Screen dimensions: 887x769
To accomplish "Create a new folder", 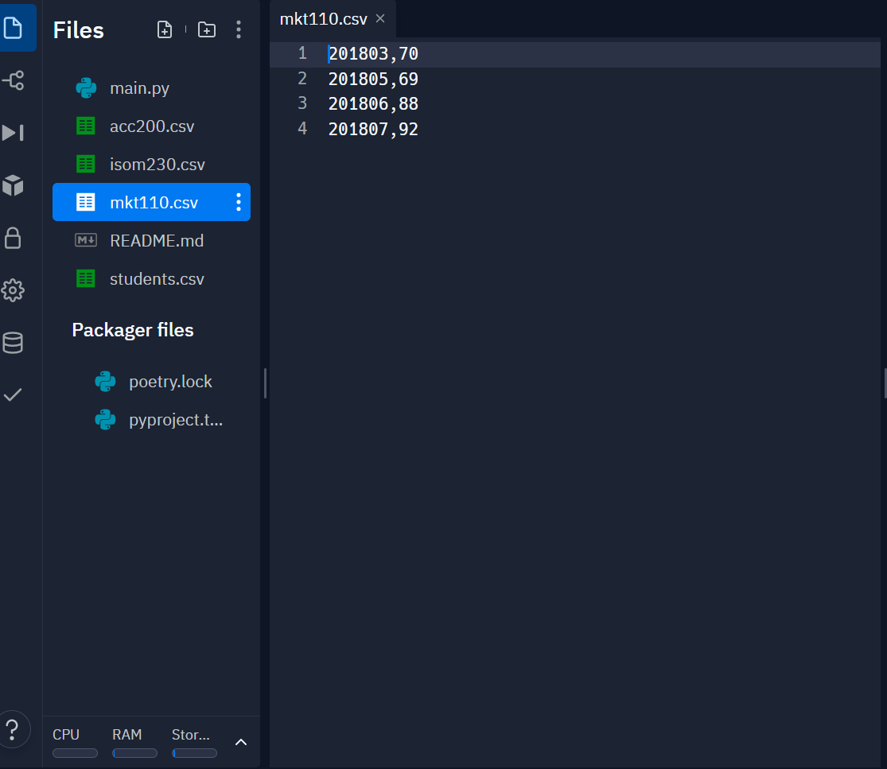I will pos(206,29).
